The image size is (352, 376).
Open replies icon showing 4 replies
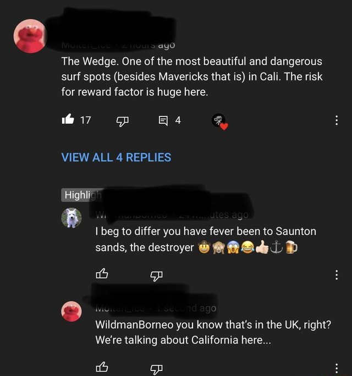(163, 120)
